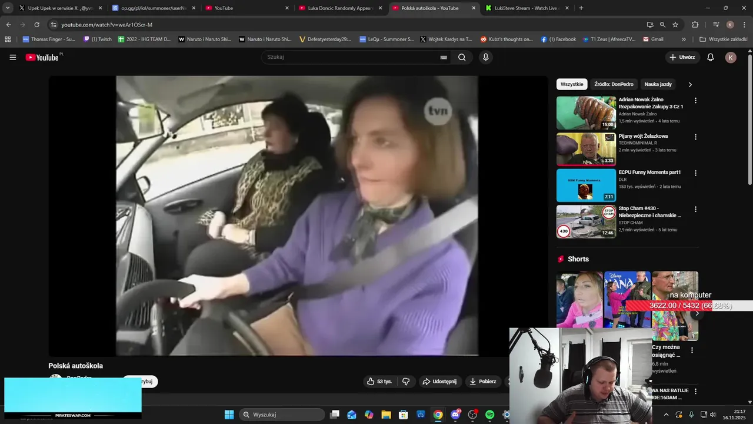Click the Utwórz create button

[682, 57]
